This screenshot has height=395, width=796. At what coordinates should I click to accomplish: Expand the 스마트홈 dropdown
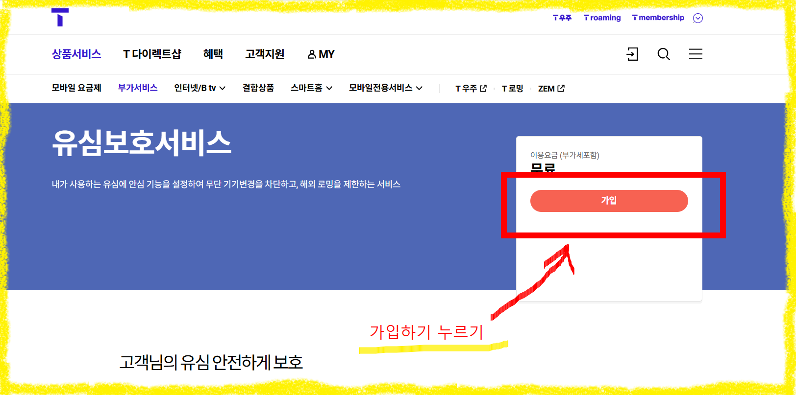coord(311,88)
